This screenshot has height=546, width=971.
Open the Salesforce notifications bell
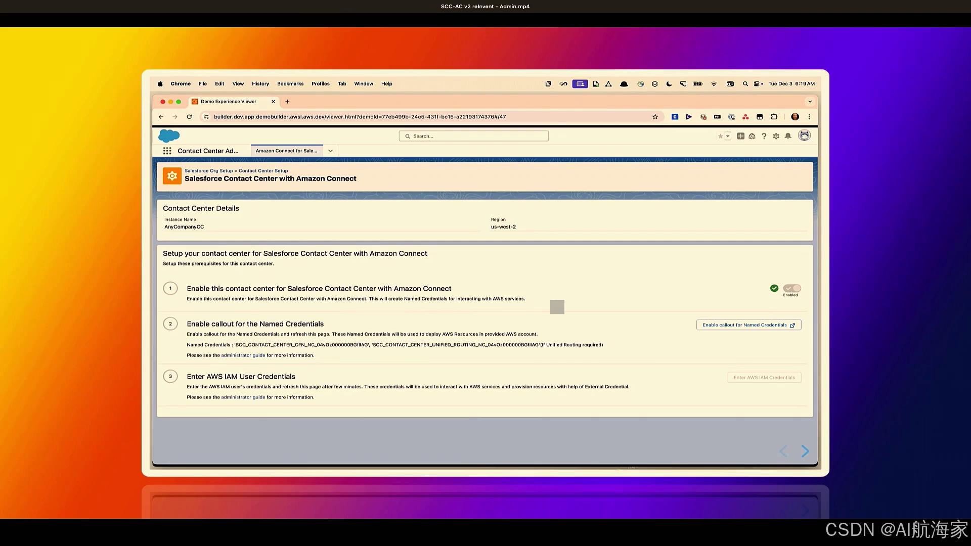pos(788,136)
